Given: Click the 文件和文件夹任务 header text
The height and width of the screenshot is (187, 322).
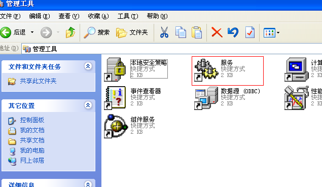Looking at the screenshot, I should click(34, 67).
